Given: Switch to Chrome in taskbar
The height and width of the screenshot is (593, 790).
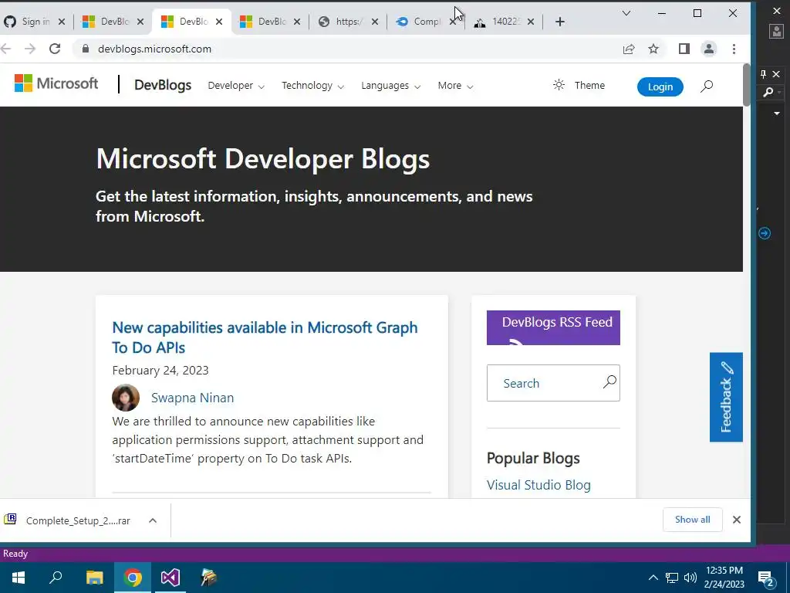Looking at the screenshot, I should click(133, 578).
